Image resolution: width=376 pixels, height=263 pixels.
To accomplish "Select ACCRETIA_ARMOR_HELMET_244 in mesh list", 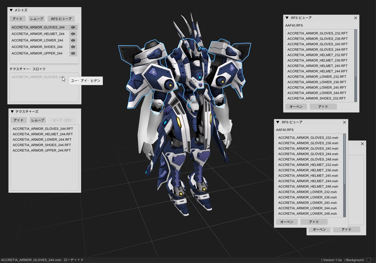I will 39,34.
